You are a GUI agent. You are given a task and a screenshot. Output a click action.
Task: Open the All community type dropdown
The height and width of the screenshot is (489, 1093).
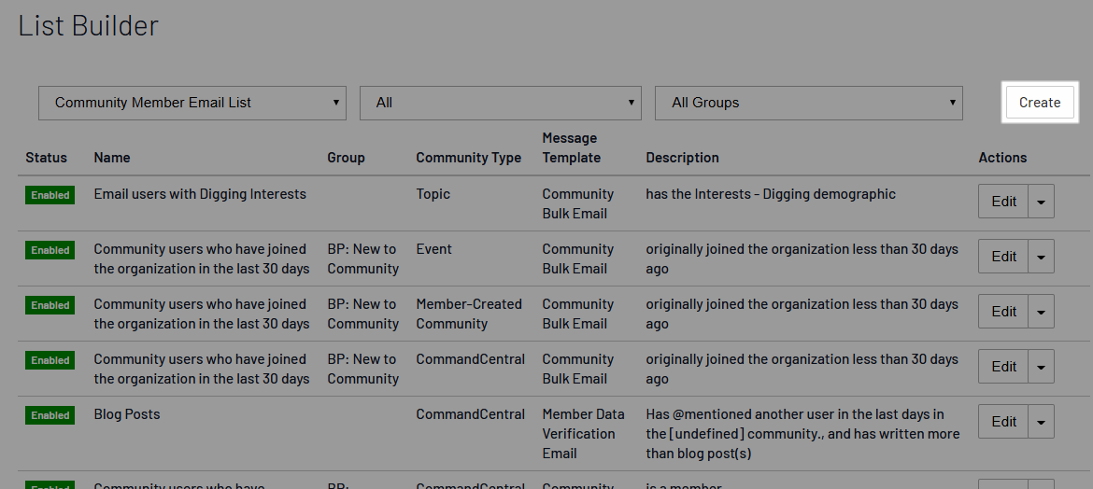click(501, 103)
